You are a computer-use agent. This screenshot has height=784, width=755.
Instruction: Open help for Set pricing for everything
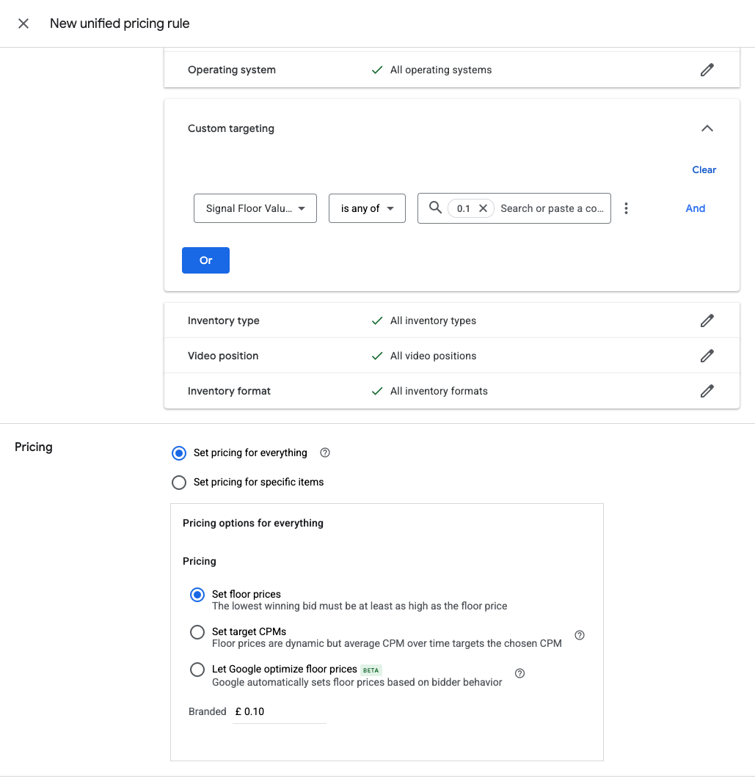325,453
